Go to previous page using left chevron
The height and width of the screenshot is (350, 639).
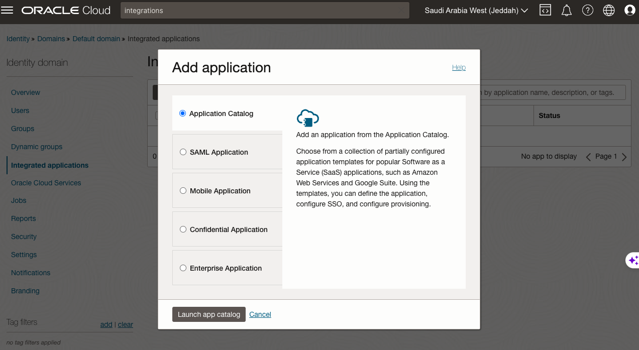(588, 157)
